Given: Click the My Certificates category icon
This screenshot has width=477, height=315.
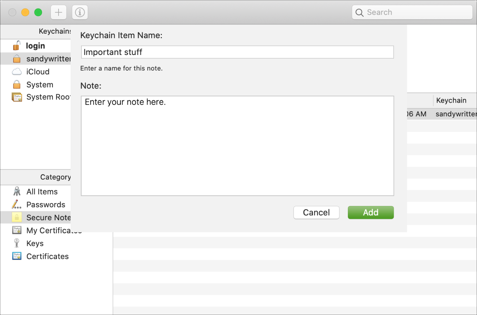Looking at the screenshot, I should (x=17, y=230).
